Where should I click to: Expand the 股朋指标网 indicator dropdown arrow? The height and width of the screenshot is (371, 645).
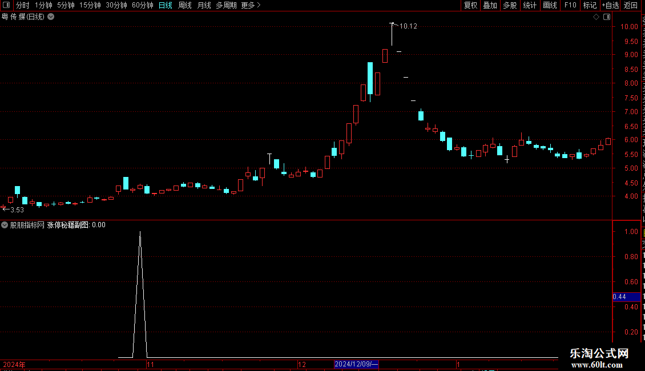(x=5, y=225)
